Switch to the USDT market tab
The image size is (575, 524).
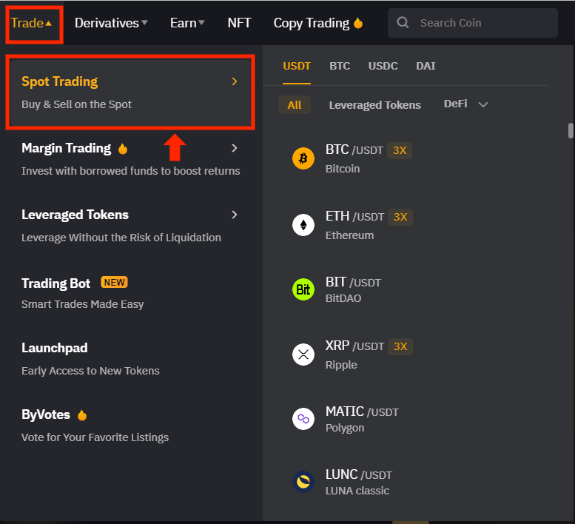tap(297, 66)
